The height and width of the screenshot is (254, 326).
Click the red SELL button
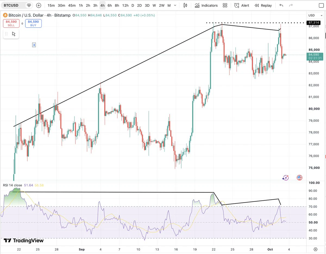point(11,23)
